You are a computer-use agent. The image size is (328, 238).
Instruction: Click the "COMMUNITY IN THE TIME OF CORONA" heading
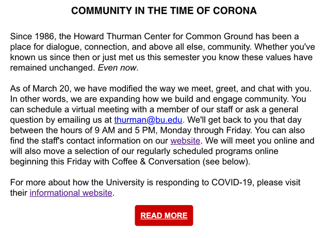(163, 11)
